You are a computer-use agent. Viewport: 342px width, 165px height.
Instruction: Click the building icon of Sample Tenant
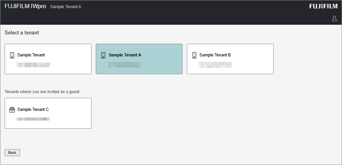point(12,55)
